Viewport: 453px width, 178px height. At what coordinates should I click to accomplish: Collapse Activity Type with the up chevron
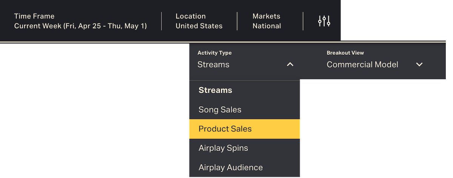coord(290,65)
